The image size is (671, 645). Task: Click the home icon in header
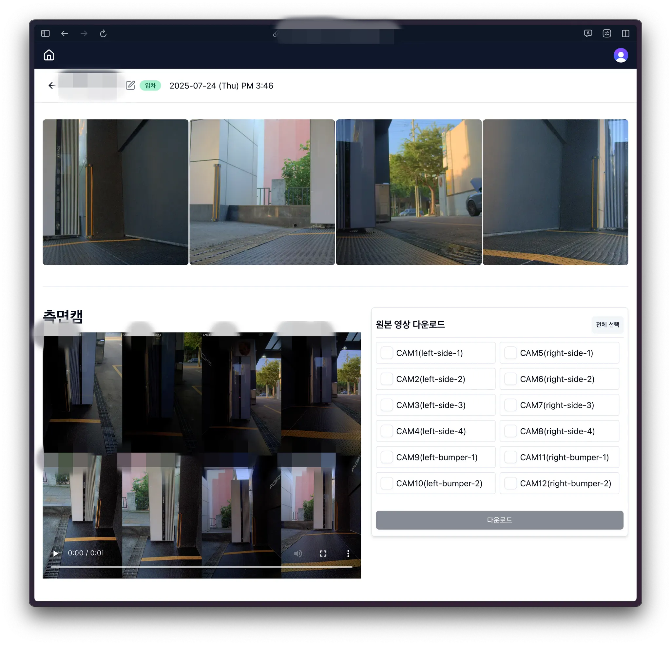click(49, 55)
